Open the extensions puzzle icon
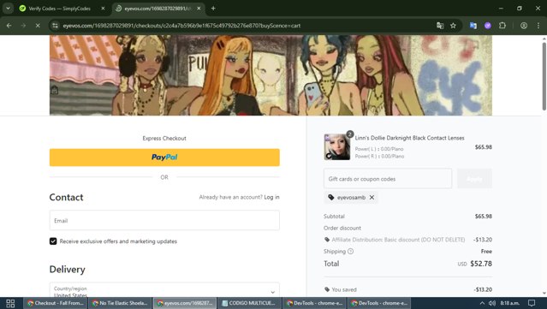 point(502,26)
